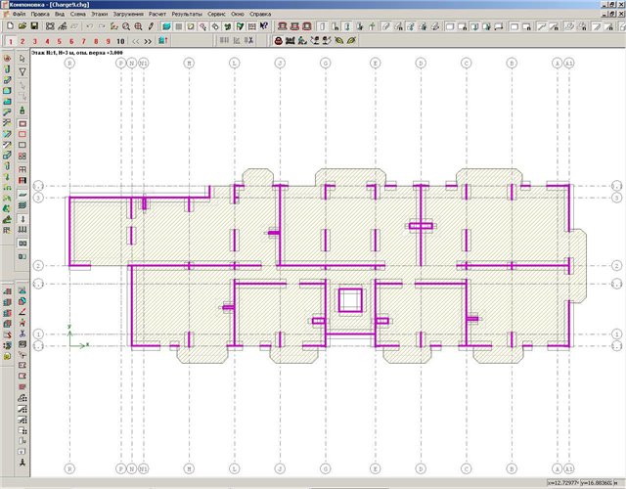Viewport: 626px width, 489px height.
Task: Switch to floor number 1
Action: (9, 42)
